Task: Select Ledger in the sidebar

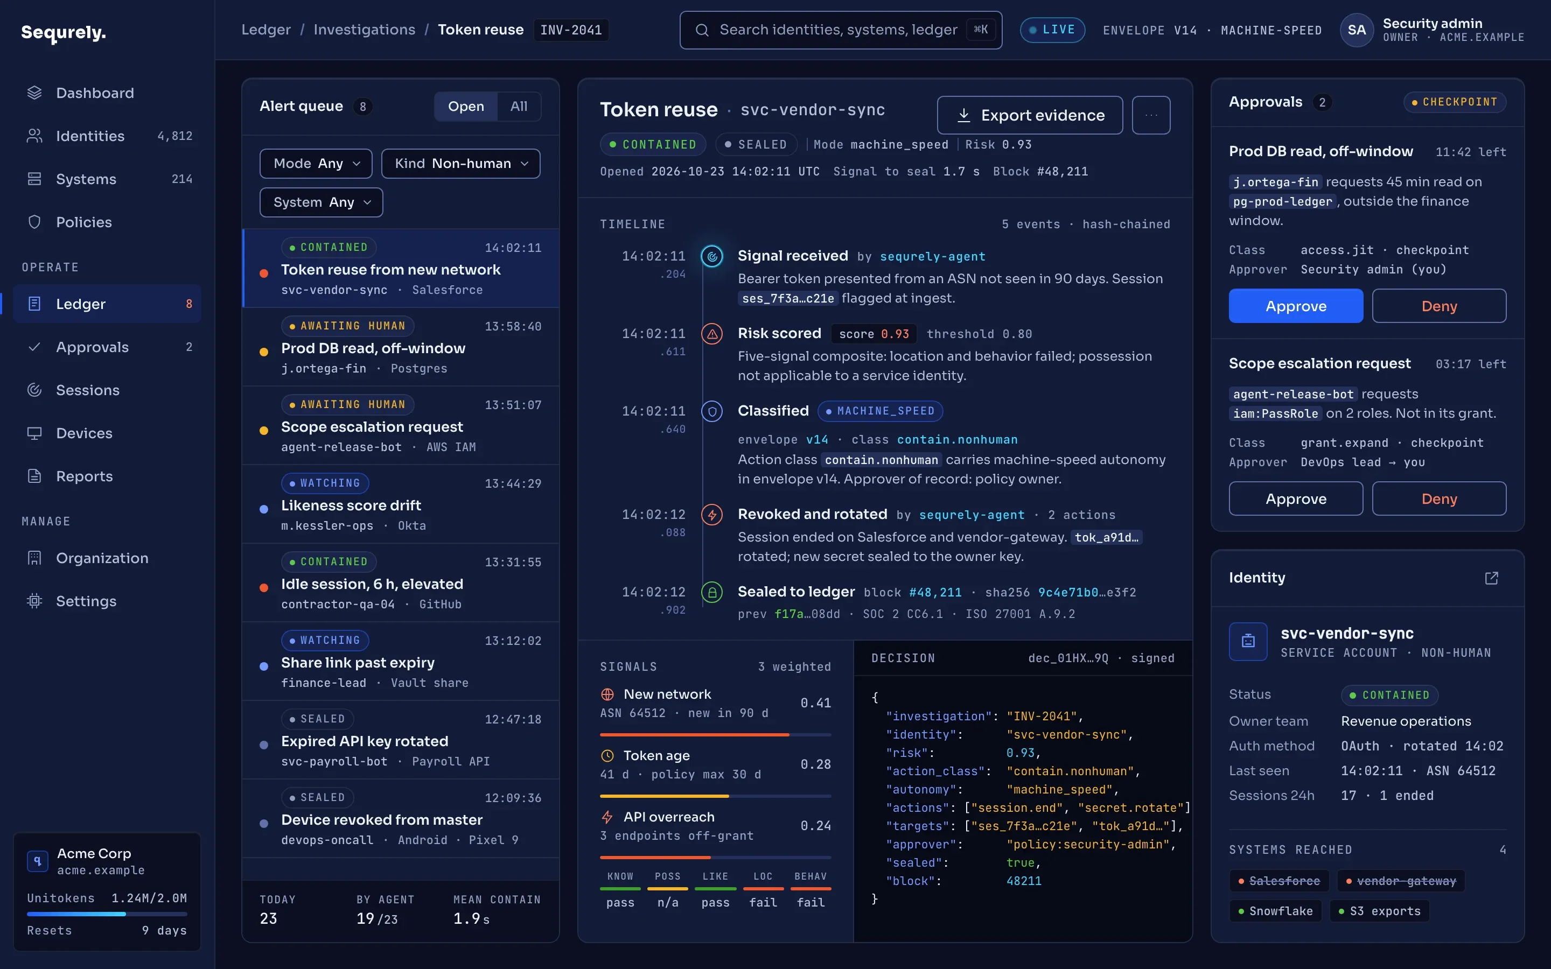Action: click(107, 304)
